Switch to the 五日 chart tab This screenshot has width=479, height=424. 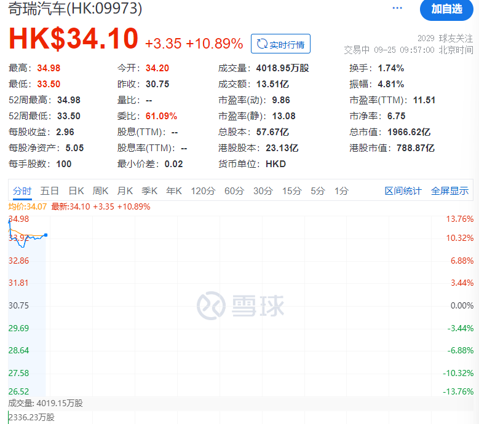pyautogui.click(x=50, y=191)
